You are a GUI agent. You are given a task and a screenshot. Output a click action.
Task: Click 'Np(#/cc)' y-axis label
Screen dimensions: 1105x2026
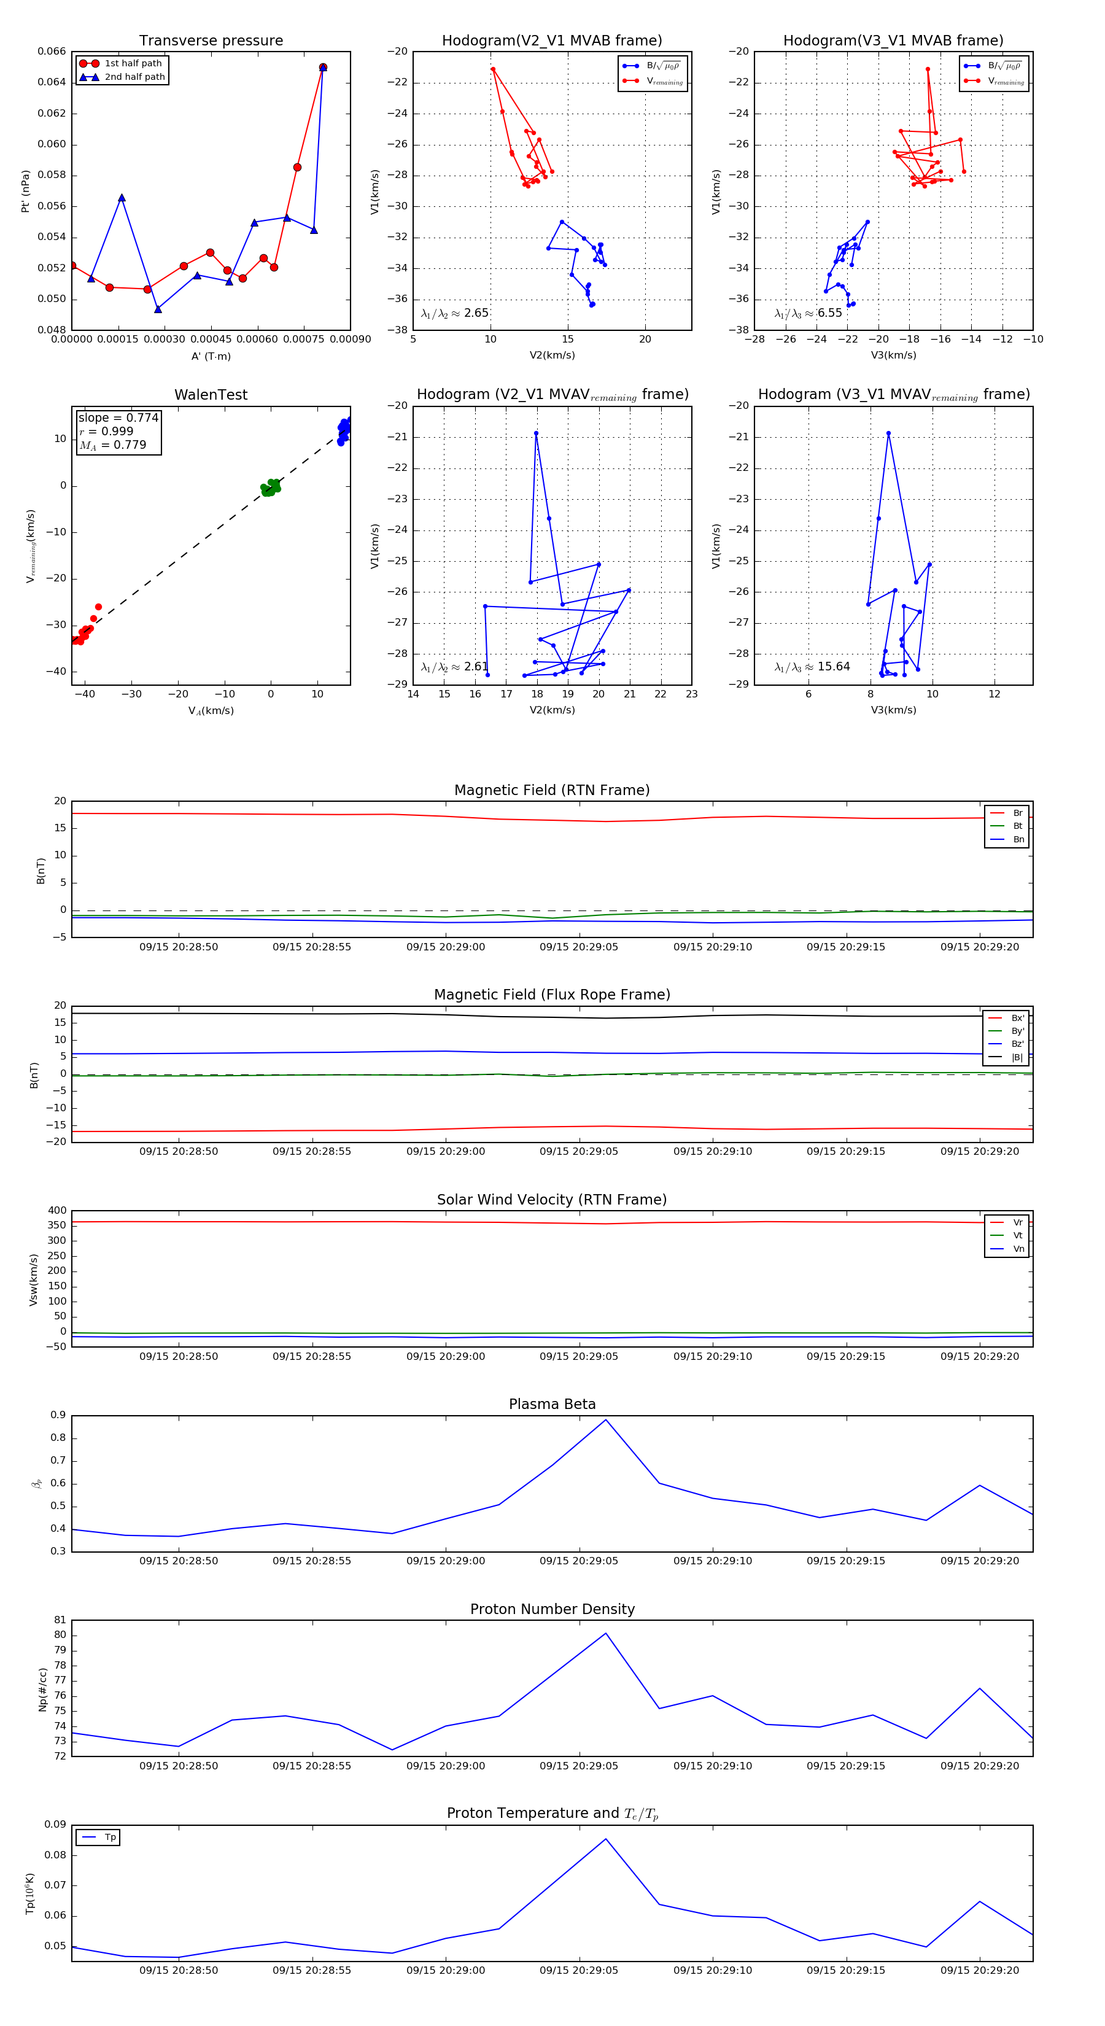point(42,1690)
